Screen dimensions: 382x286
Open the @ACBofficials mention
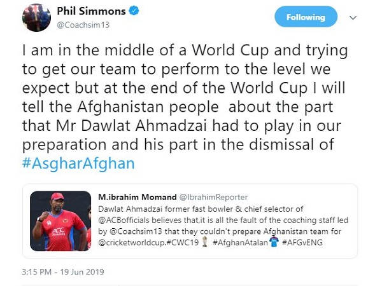coord(125,217)
